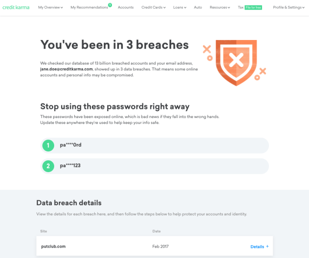Image resolution: width=309 pixels, height=258 pixels.
Task: Open Profile & Settings menu
Action: tap(289, 8)
